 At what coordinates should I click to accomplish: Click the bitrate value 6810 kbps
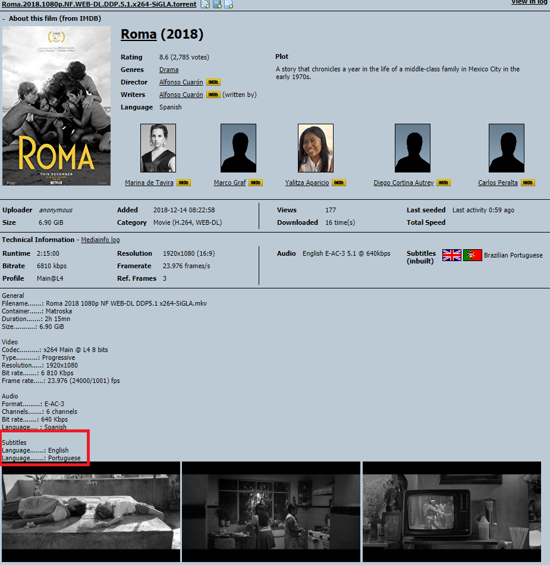pos(52,266)
